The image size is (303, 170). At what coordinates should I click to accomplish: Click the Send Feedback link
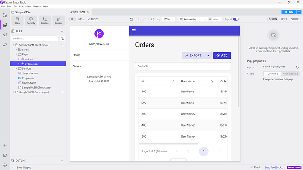click(274, 167)
